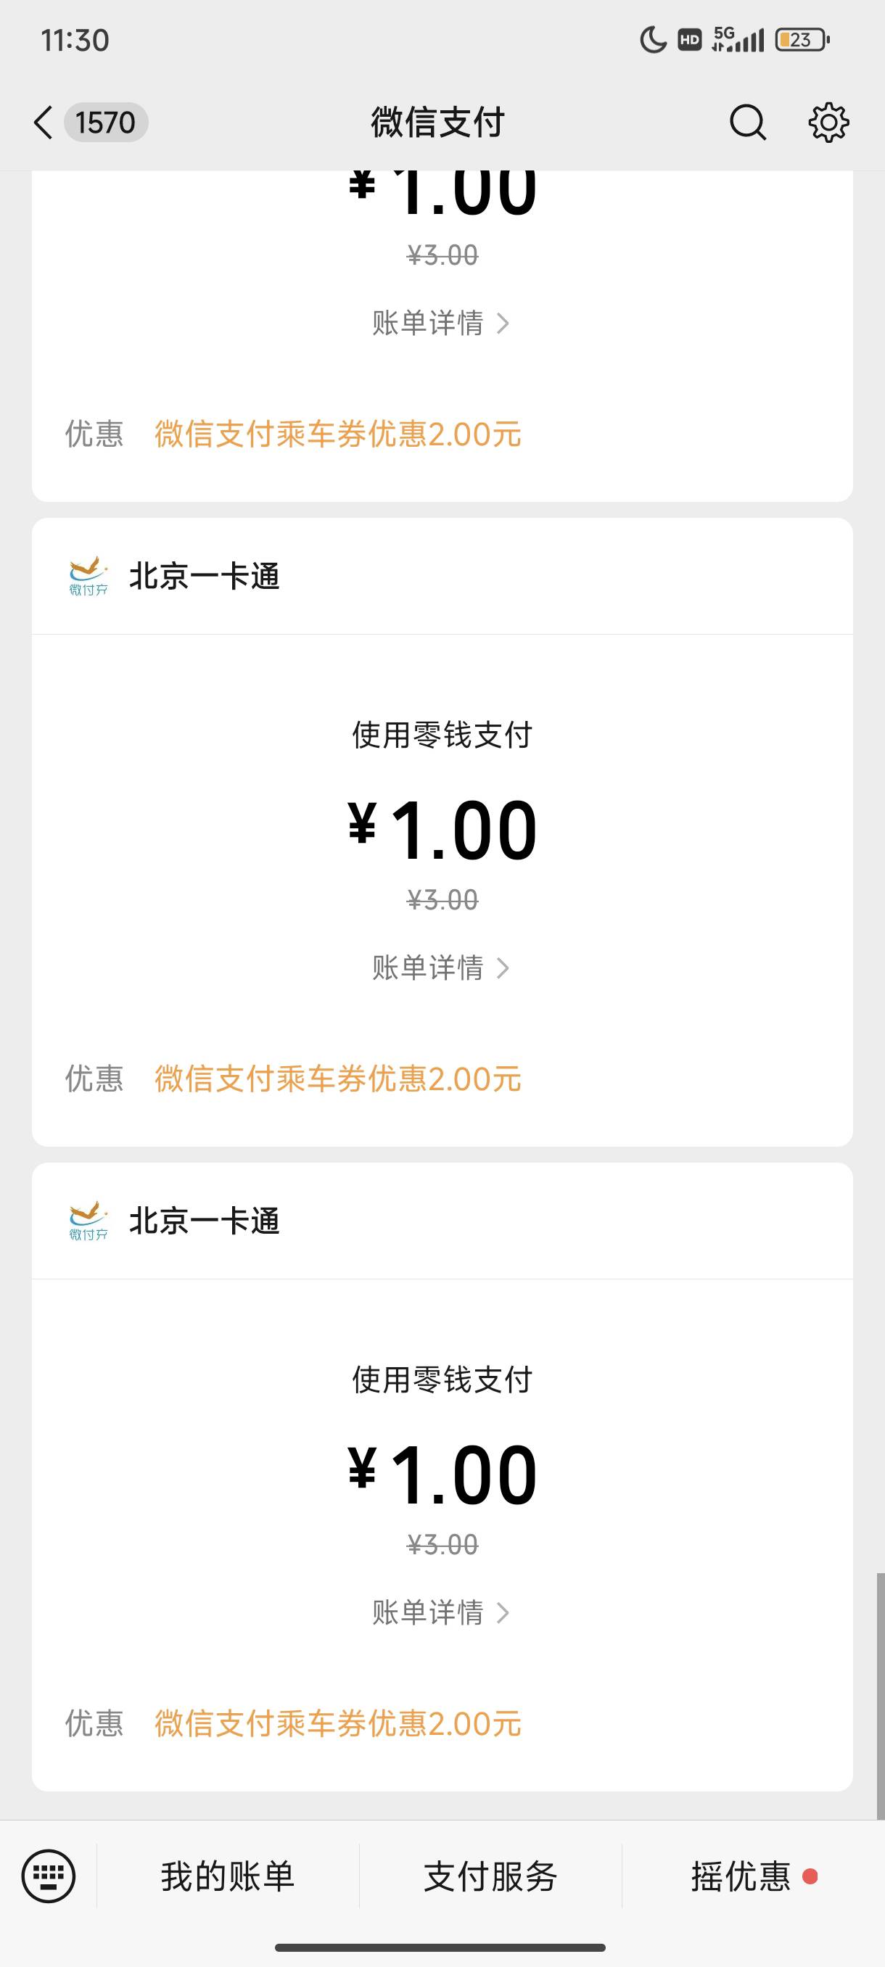
Task: Tap do-not-disturb moon status icon
Action: click(653, 40)
